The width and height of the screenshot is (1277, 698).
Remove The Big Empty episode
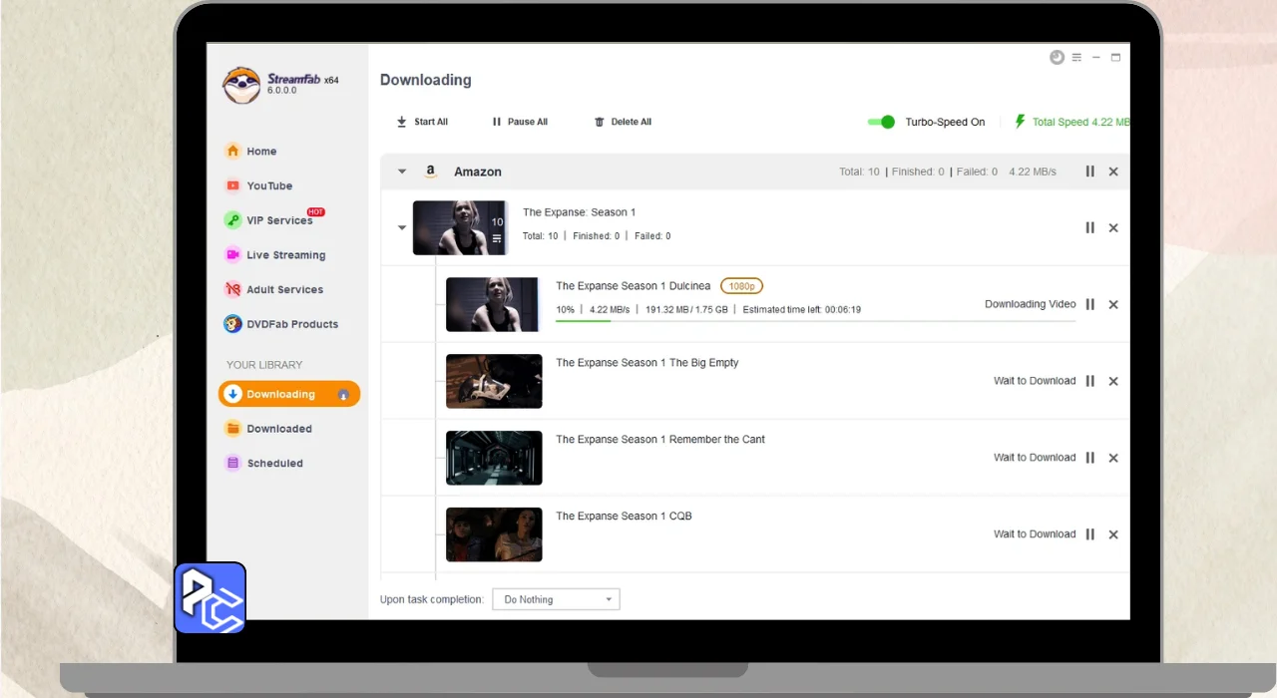1113,381
